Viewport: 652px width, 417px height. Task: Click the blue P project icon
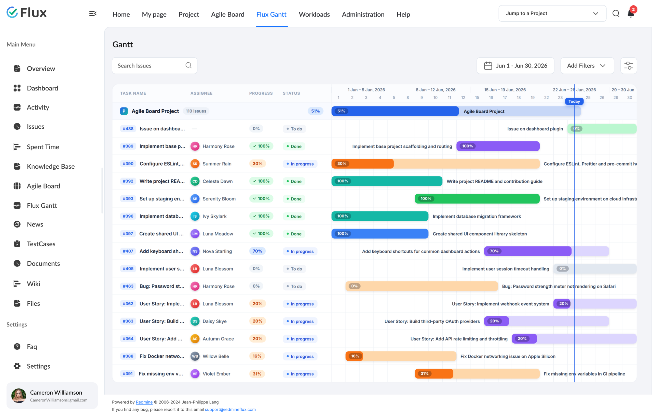point(124,111)
